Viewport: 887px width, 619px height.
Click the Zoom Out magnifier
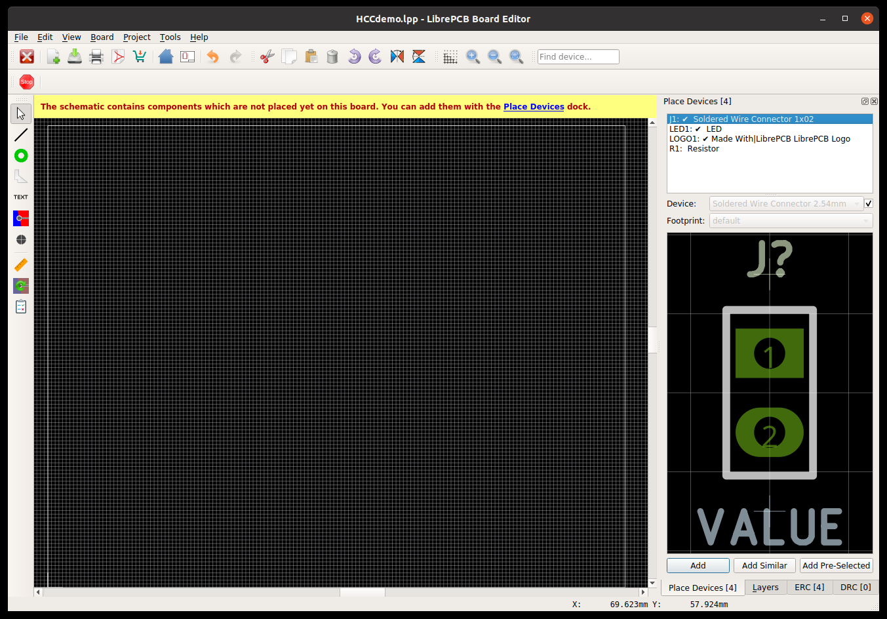[x=494, y=57]
